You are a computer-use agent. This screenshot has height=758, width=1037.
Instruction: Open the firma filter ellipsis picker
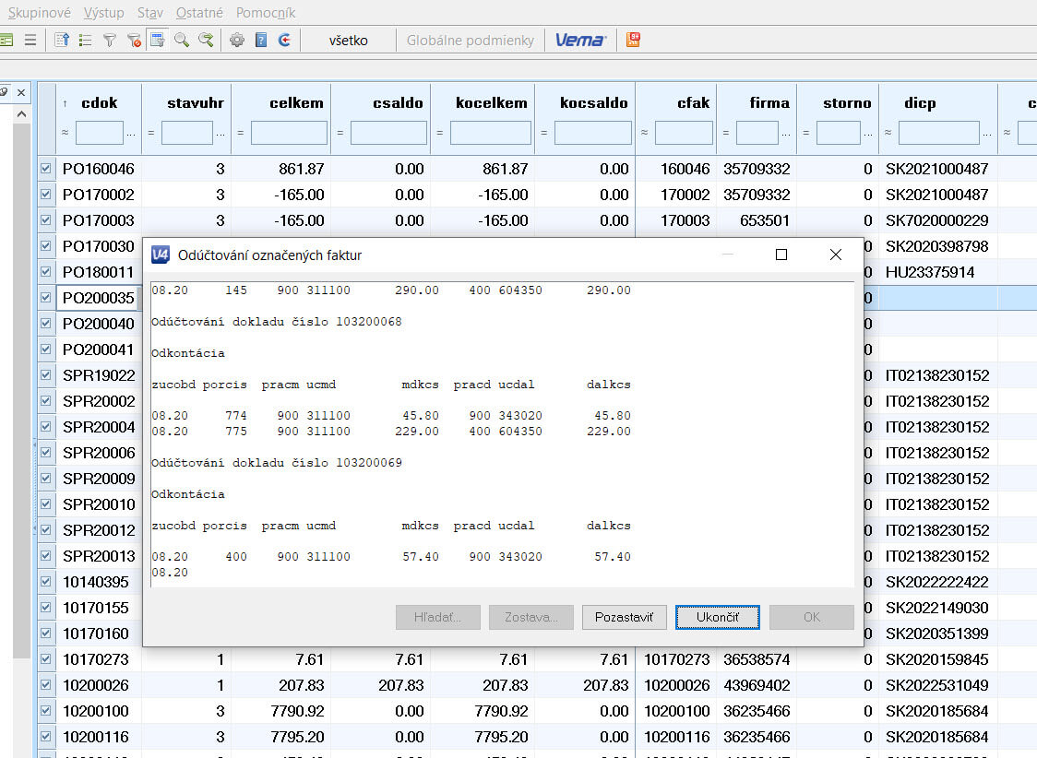[786, 134]
